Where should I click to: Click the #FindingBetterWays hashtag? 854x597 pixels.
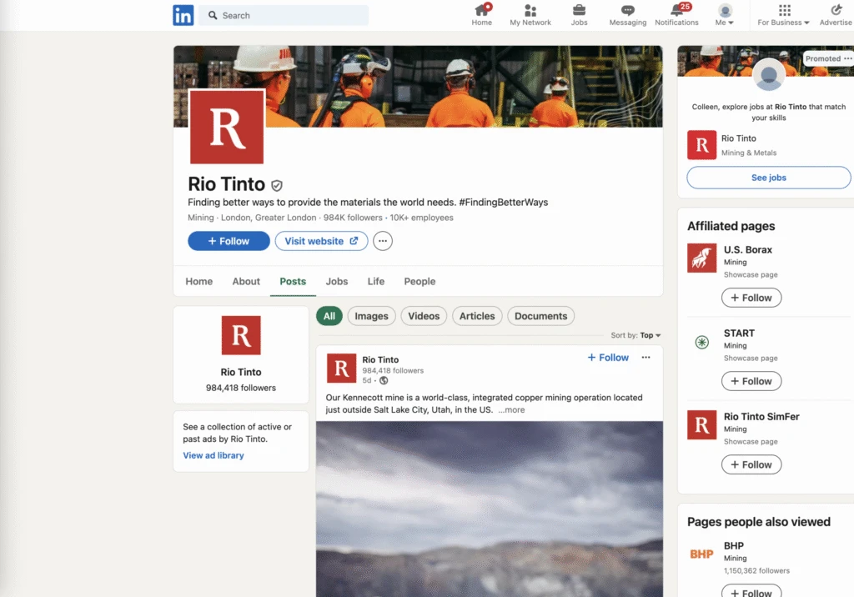click(503, 202)
